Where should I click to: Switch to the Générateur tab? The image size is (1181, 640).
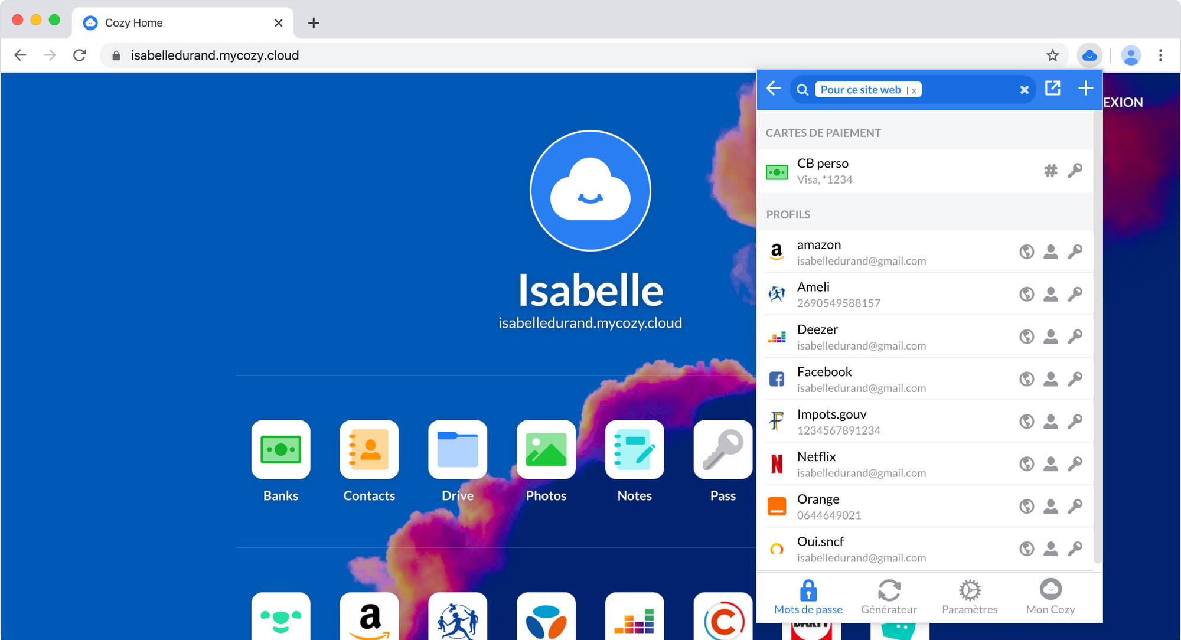pos(889,597)
